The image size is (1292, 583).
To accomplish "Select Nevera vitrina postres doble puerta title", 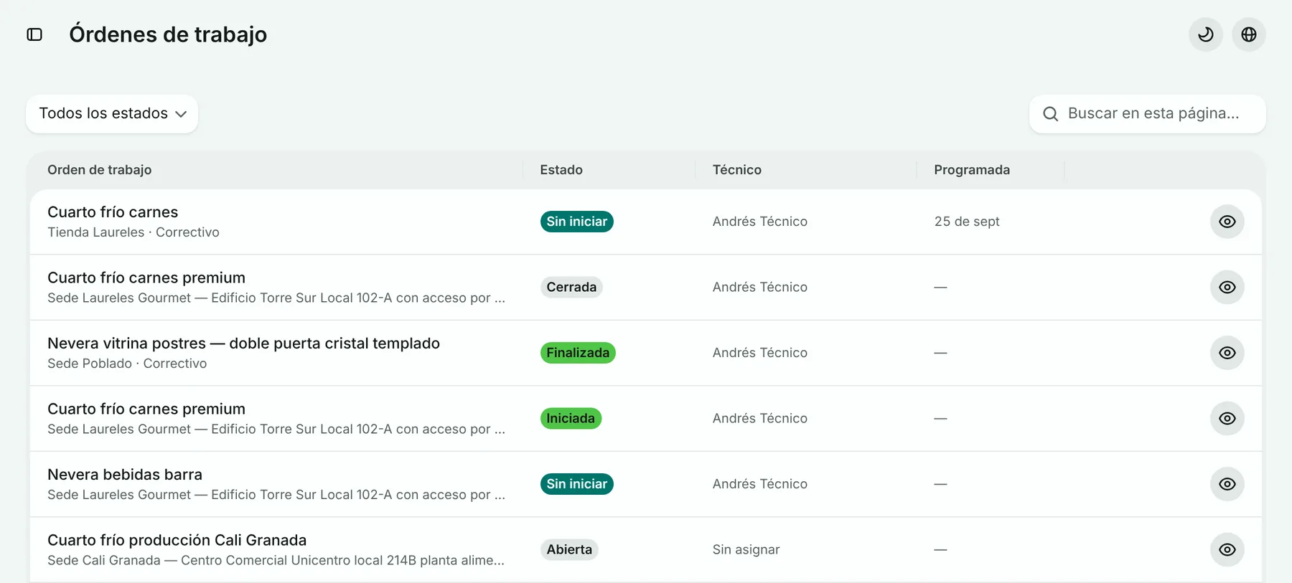I will coord(243,343).
